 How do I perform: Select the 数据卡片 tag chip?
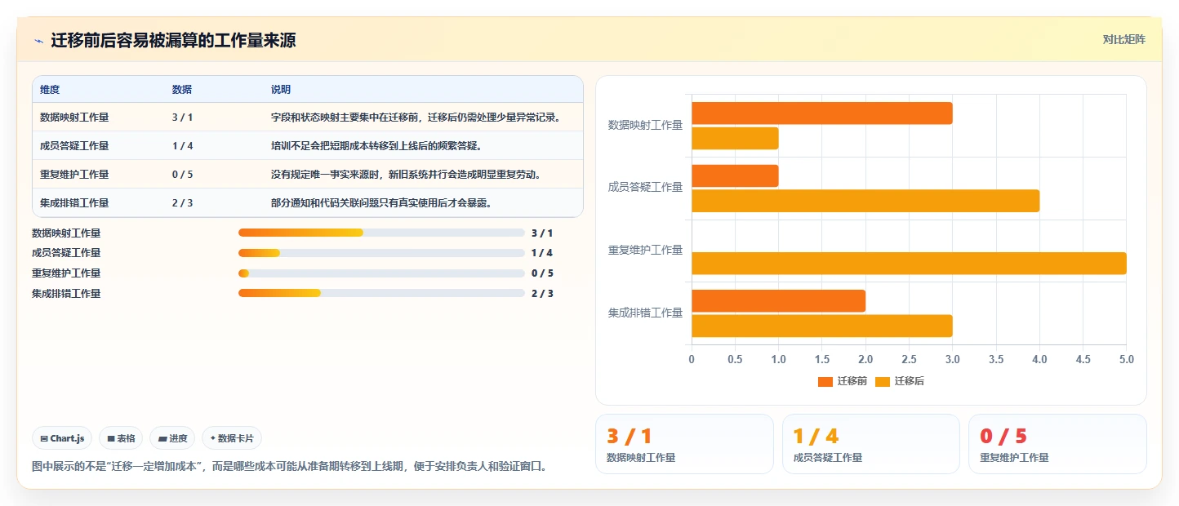232,438
